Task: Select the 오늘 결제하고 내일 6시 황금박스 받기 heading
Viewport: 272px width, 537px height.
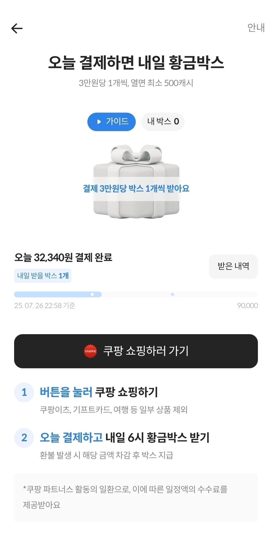Action: 125,437
